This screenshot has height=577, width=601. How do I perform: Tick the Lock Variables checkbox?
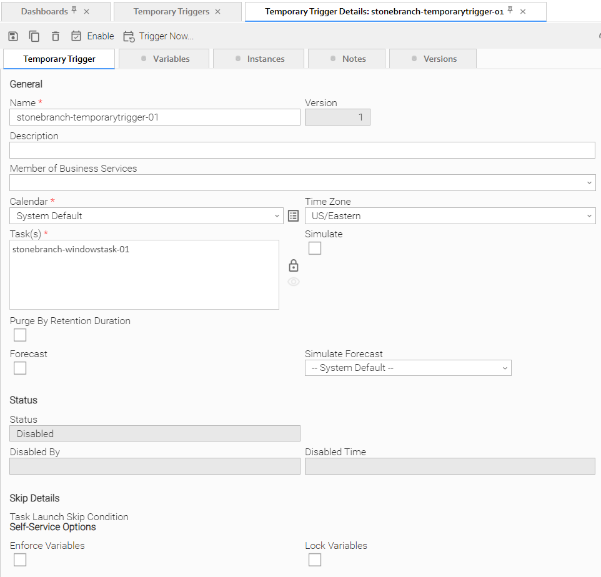pos(315,560)
